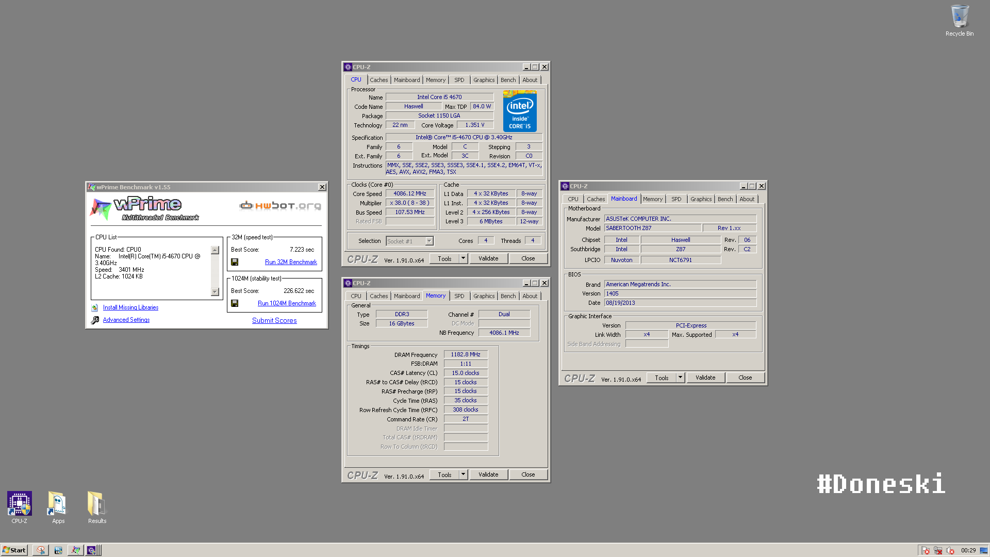
Task: Click Close button in Mainboard CPU-Z window
Action: coord(745,378)
